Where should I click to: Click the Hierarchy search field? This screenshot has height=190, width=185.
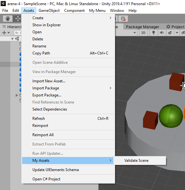point(18,33)
